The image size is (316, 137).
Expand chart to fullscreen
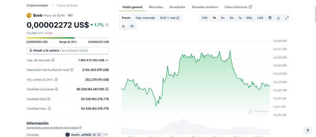click(x=287, y=18)
